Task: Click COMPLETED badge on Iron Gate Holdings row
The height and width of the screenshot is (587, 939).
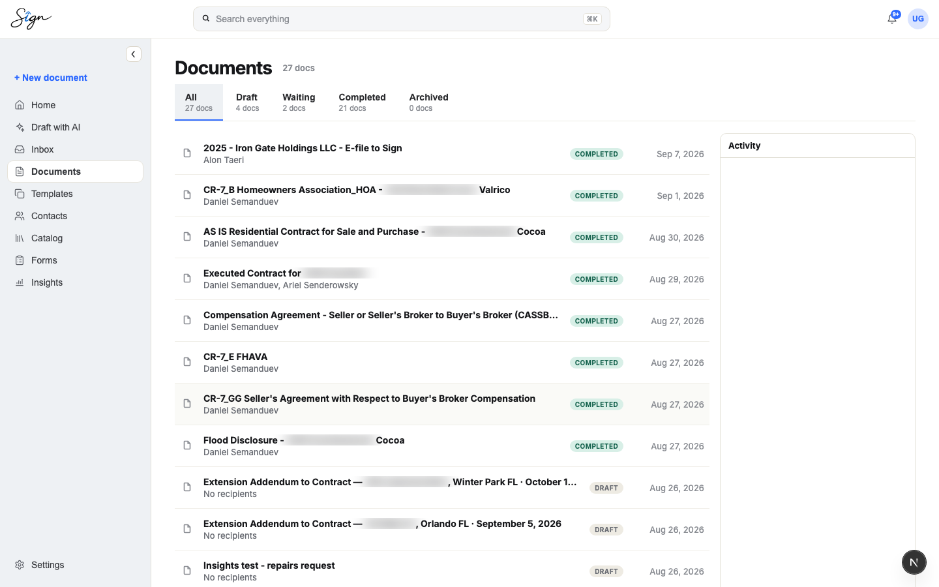Action: [597, 154]
